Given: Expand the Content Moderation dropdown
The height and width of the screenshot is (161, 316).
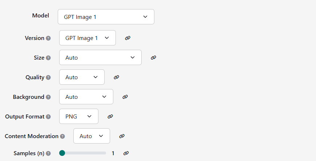Looking at the screenshot, I should click(92, 136).
